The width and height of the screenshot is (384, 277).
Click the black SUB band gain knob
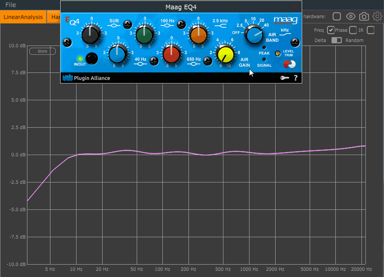(x=90, y=34)
